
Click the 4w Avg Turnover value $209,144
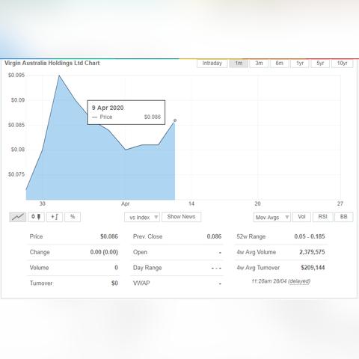click(313, 268)
